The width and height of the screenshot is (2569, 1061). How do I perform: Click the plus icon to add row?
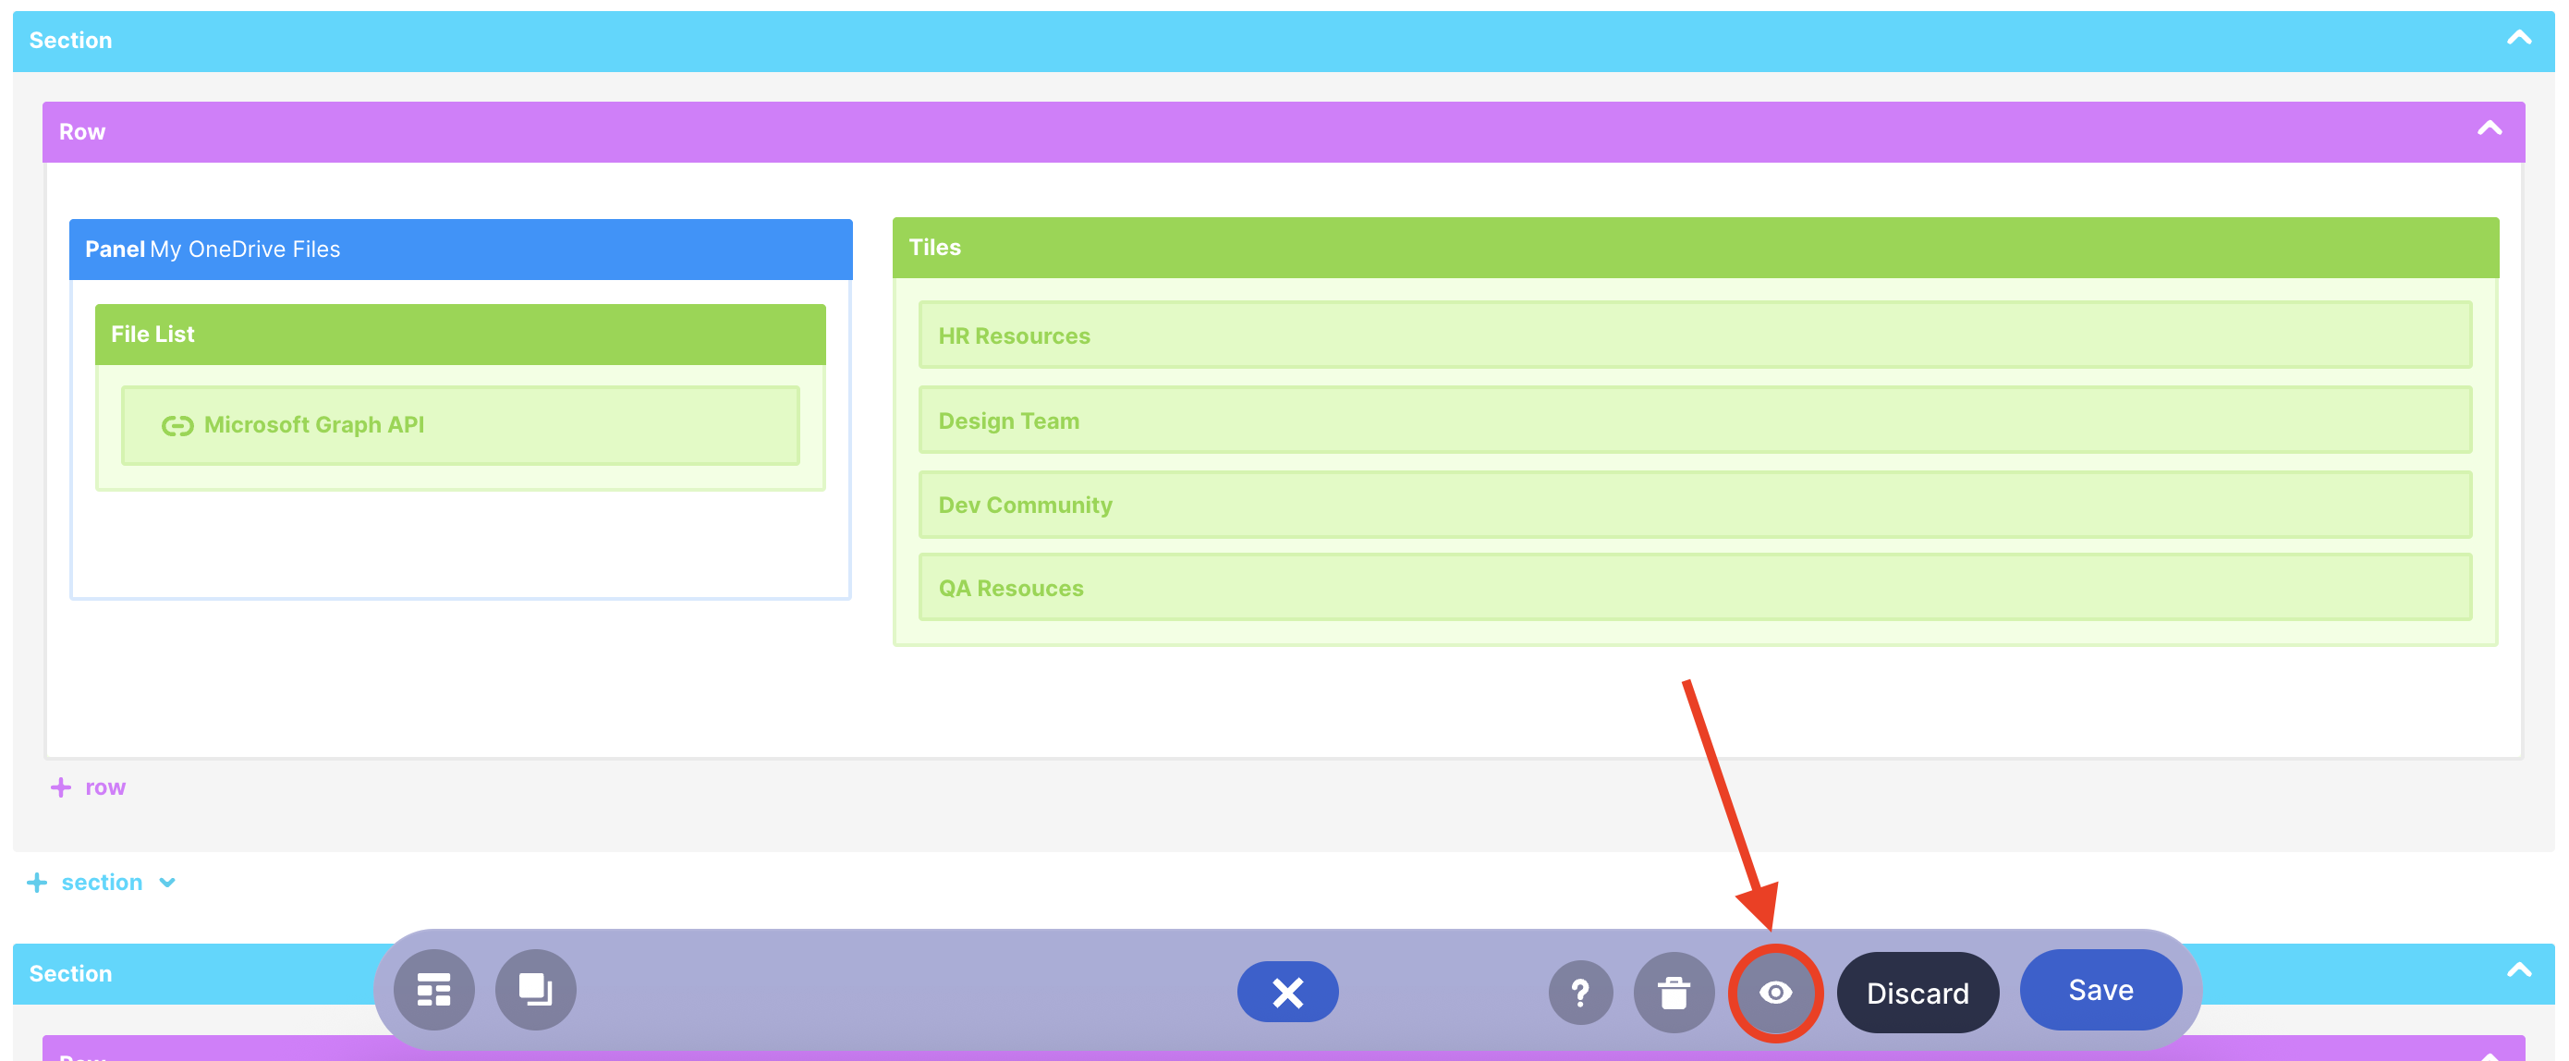click(61, 787)
